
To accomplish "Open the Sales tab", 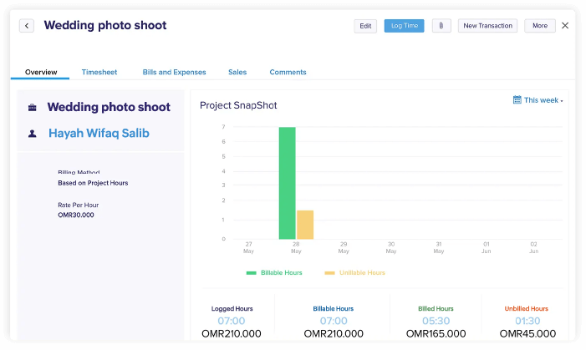I will click(237, 72).
